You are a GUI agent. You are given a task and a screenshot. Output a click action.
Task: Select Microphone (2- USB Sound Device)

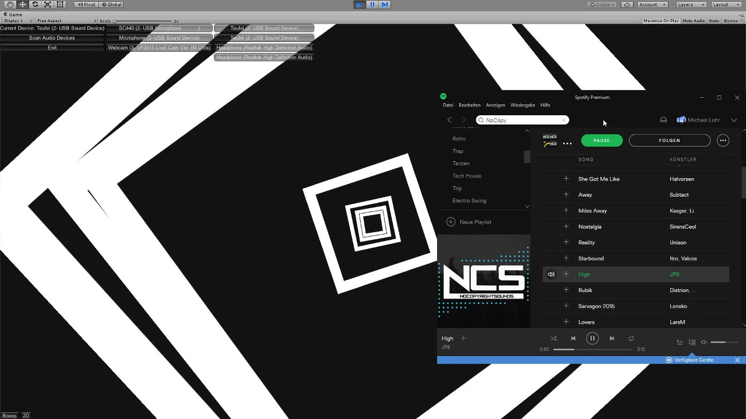pos(159,38)
